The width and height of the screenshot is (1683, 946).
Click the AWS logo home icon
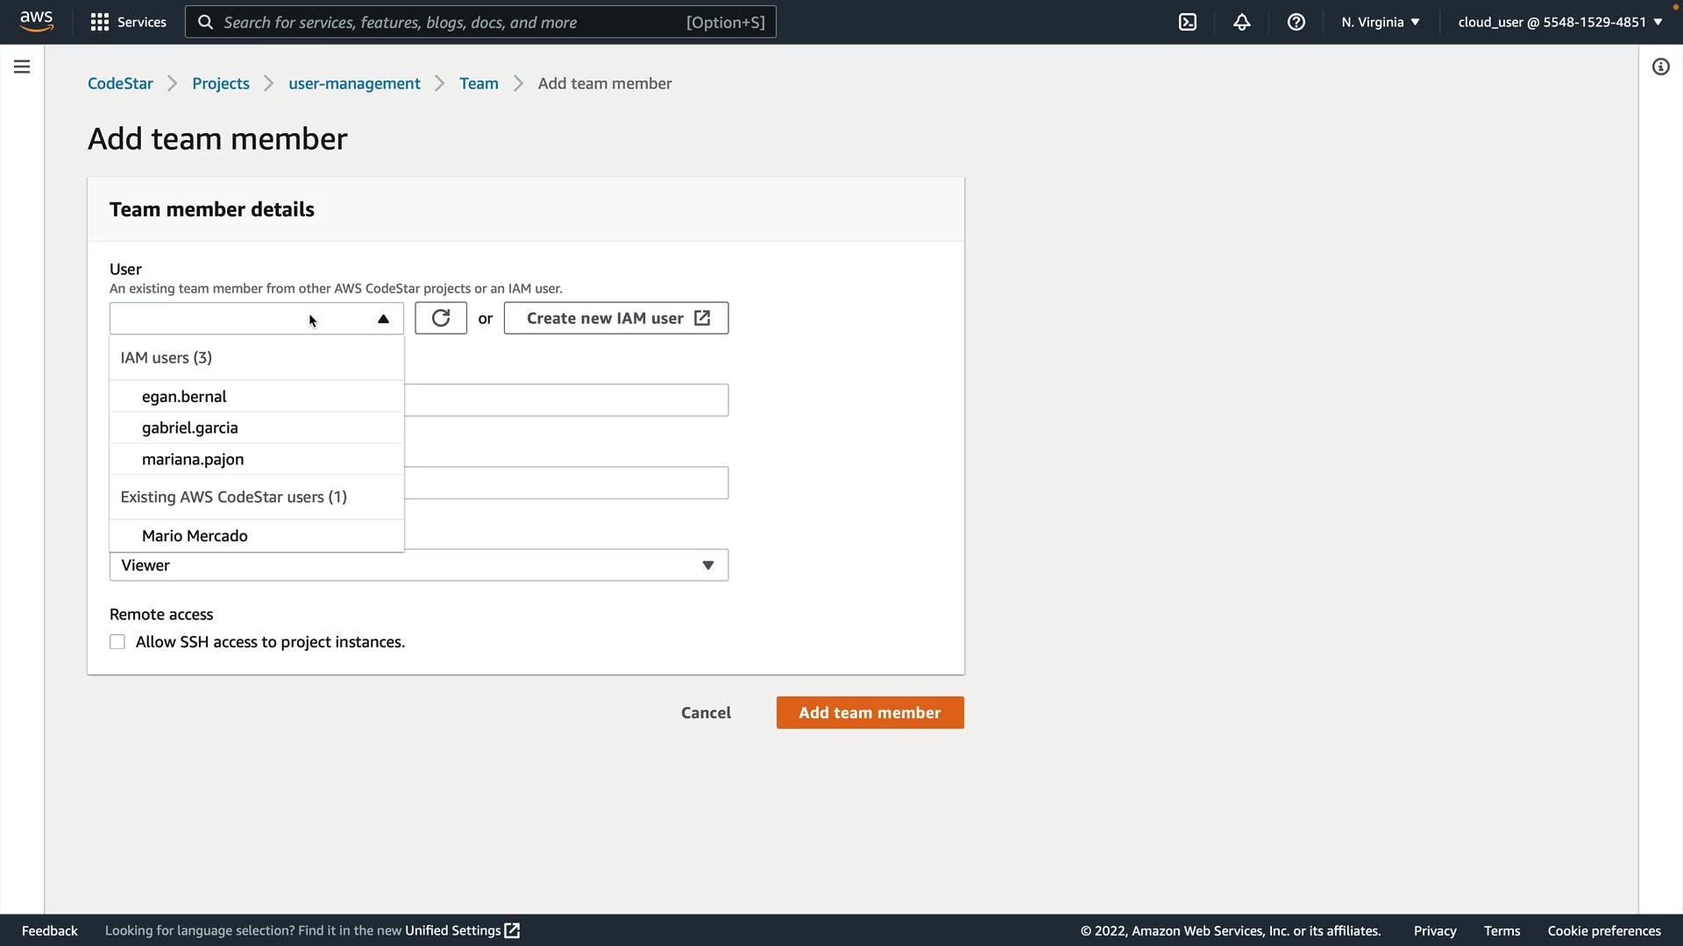[36, 21]
